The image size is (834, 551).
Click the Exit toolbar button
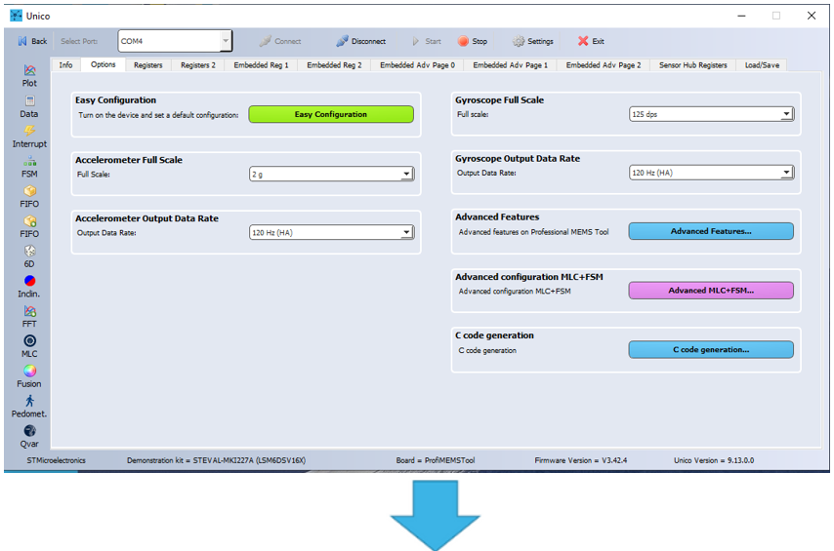pos(591,41)
